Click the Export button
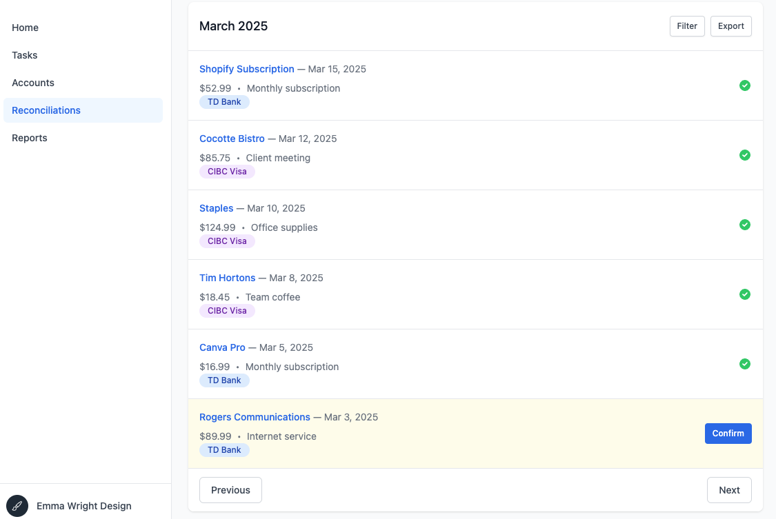This screenshot has height=519, width=776. (x=731, y=26)
